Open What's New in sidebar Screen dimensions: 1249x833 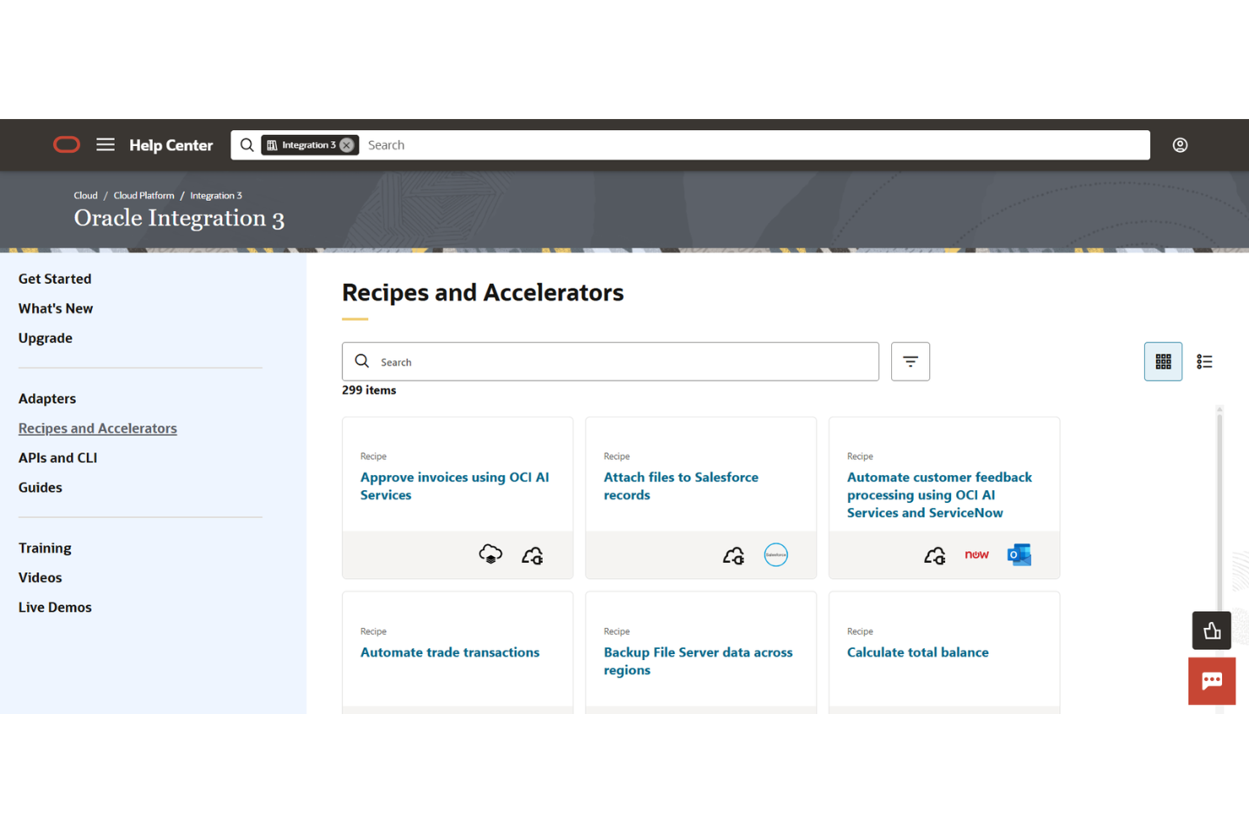56,309
